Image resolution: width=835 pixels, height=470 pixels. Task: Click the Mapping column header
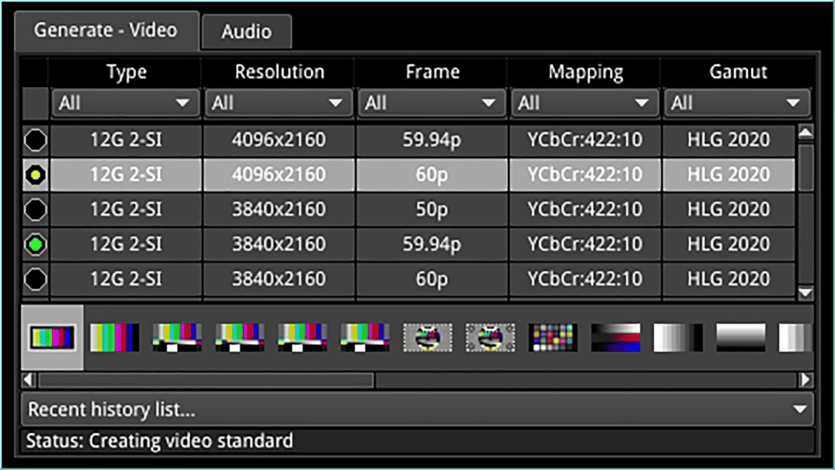[x=585, y=72]
